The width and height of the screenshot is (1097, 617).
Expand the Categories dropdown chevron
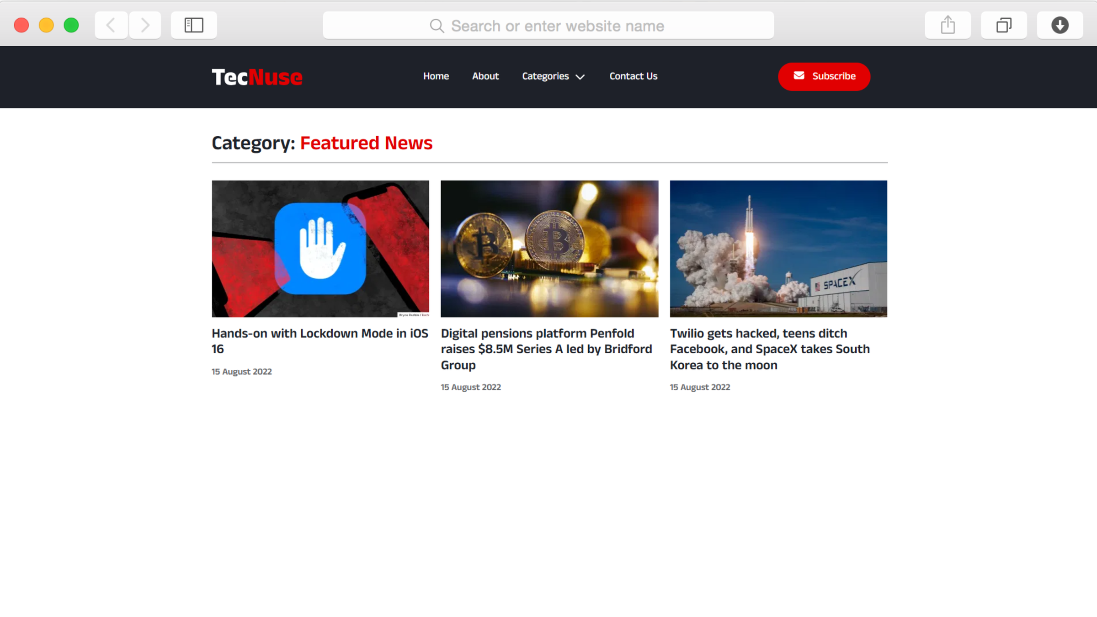580,77
